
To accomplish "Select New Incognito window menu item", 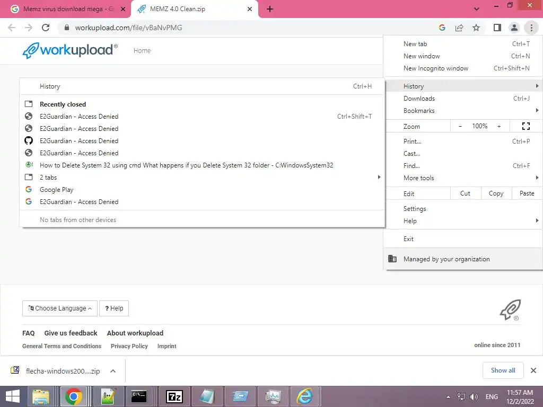I will point(463,68).
